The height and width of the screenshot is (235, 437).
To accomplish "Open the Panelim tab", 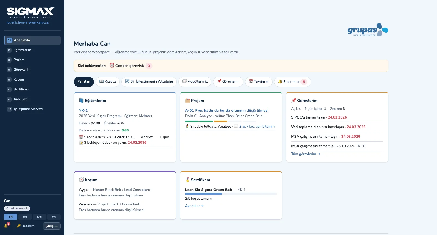I will pos(84,82).
